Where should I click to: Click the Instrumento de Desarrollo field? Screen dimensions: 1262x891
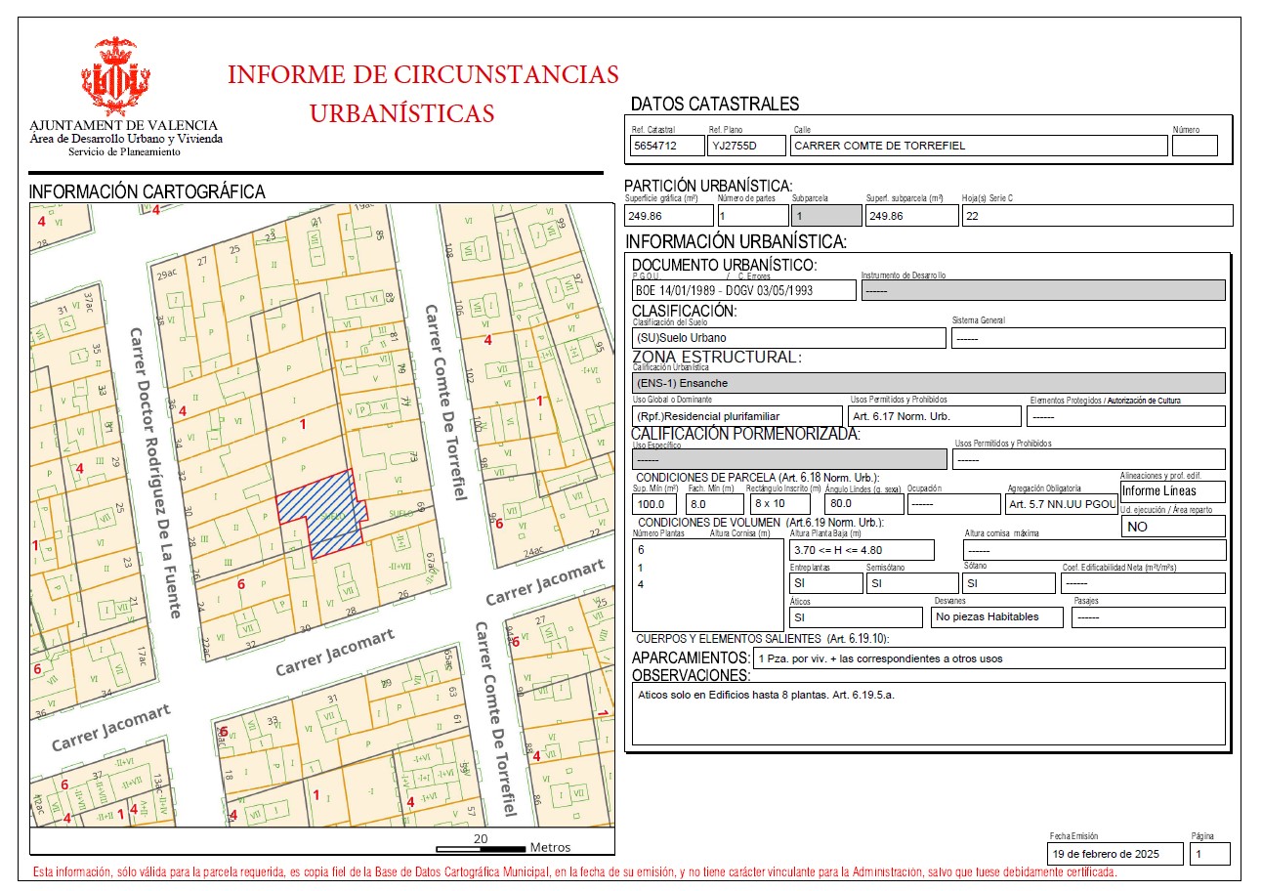click(x=1043, y=290)
